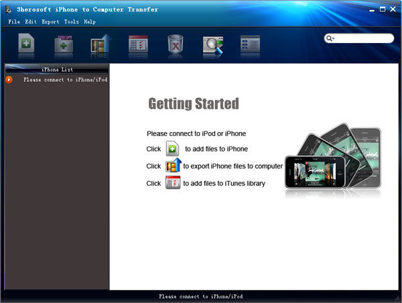Click the Add Files to iPhone toolbar icon
The width and height of the screenshot is (402, 303).
tap(26, 43)
